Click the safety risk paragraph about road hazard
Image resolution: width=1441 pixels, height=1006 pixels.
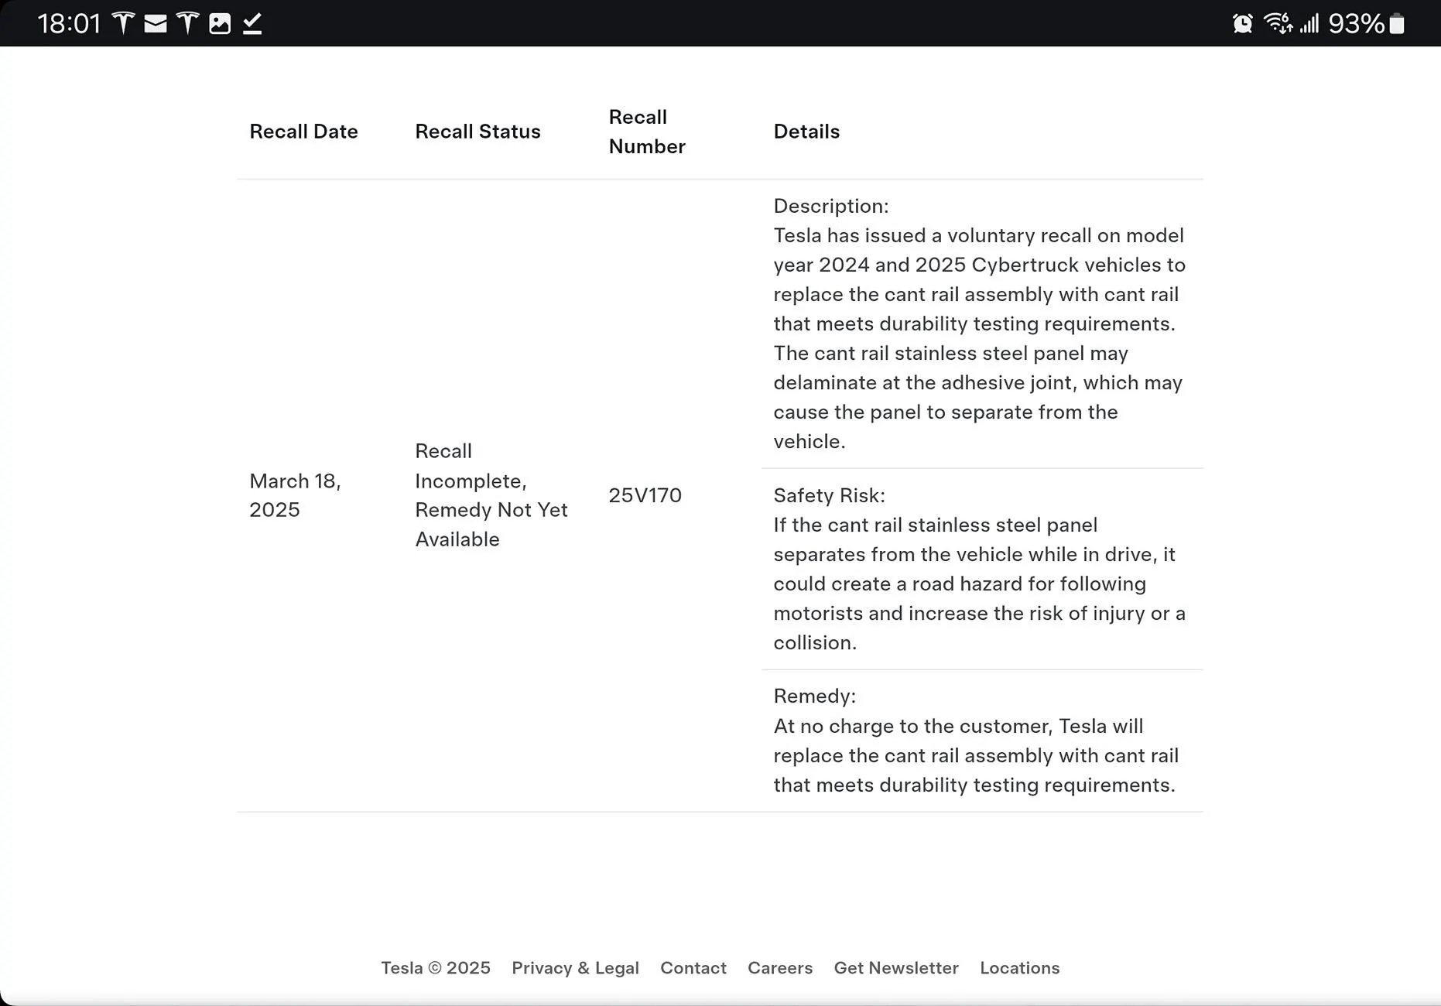pyautogui.click(x=979, y=583)
